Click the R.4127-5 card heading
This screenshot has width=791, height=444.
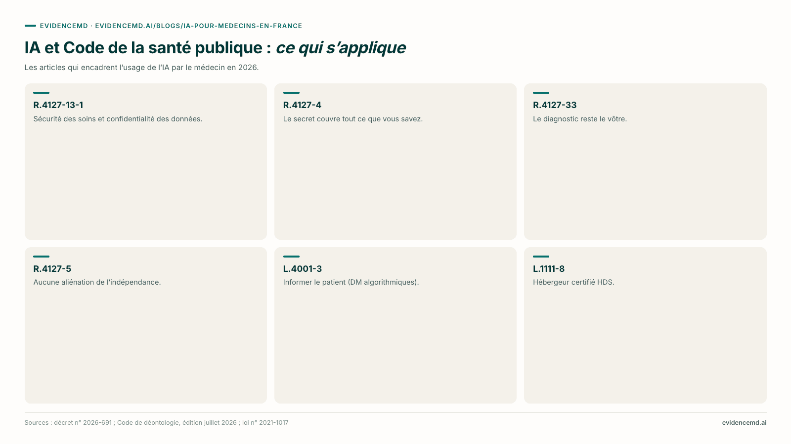(x=52, y=268)
